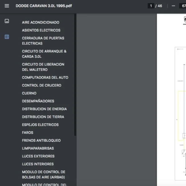The width and height of the screenshot is (186, 186).
Task: Select the document outline icon
Action: coord(7,37)
